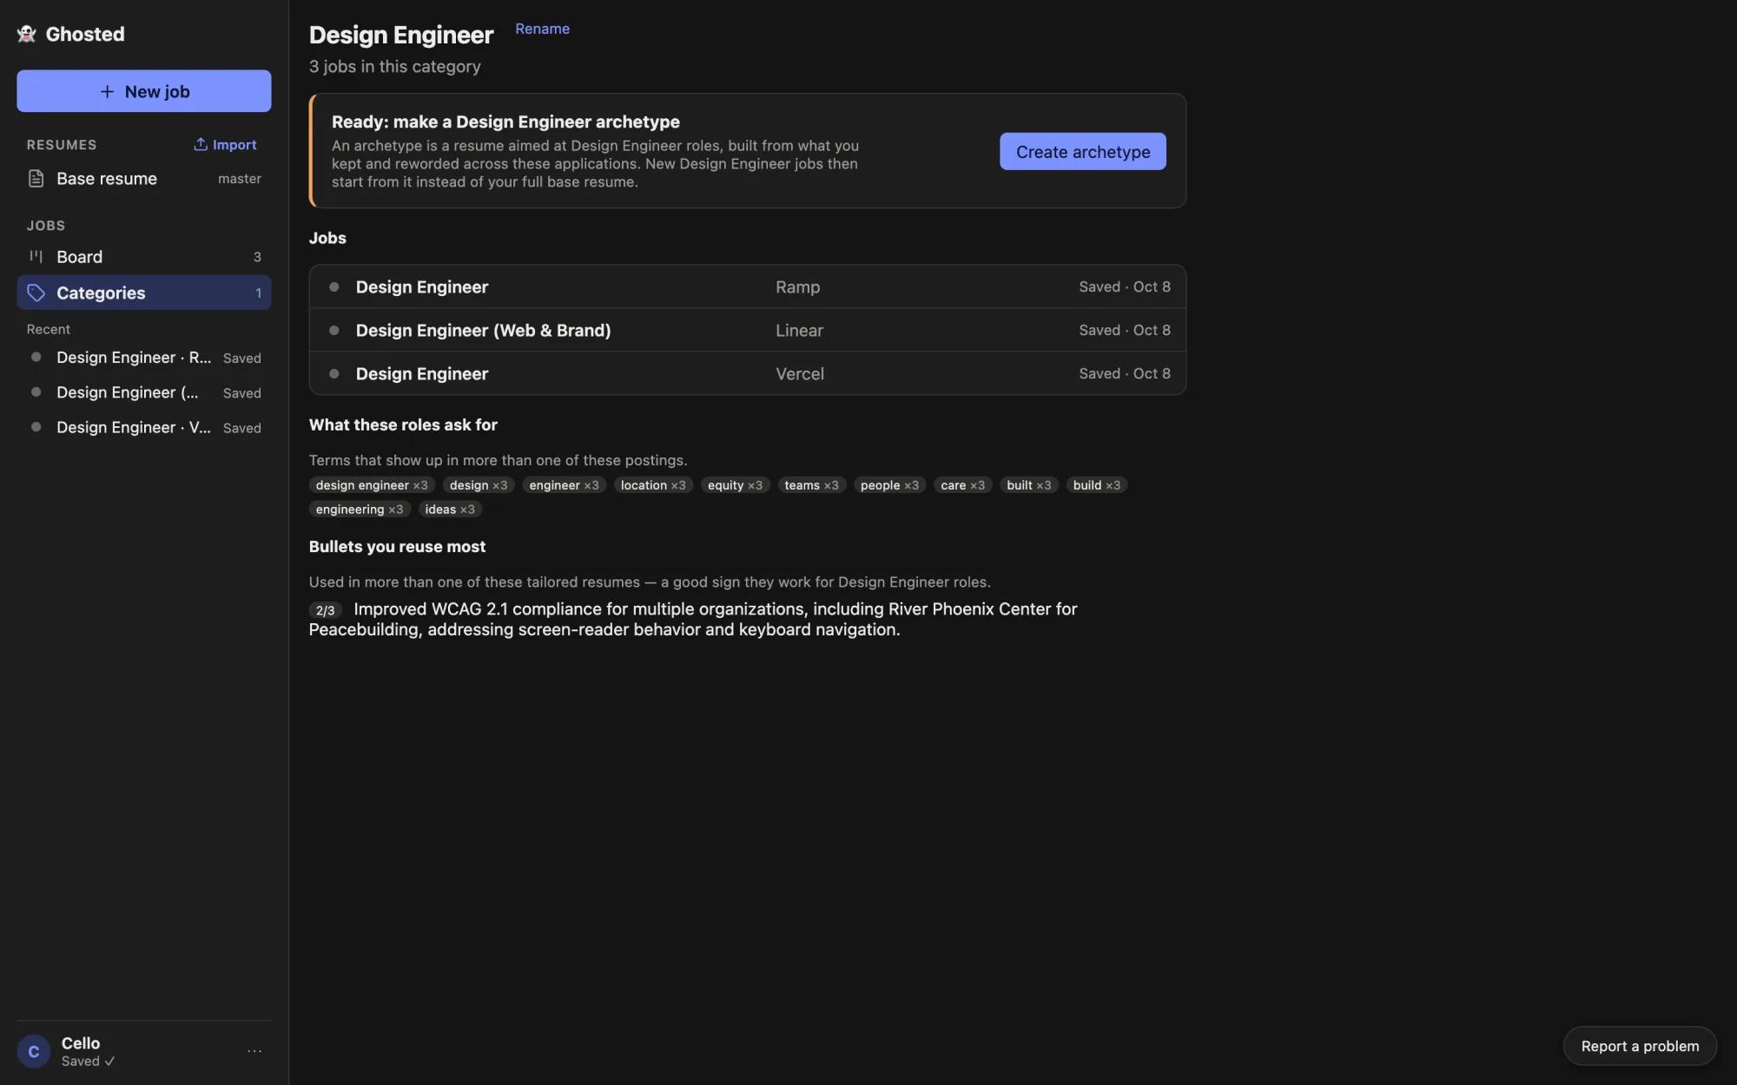Open recent job Design Engineer · V...

144,427
